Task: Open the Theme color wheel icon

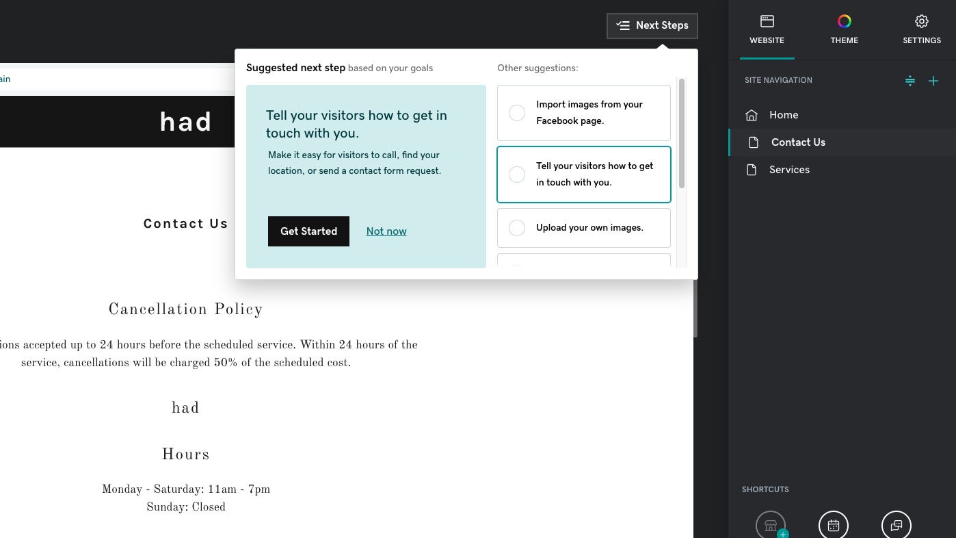Action: [845, 21]
